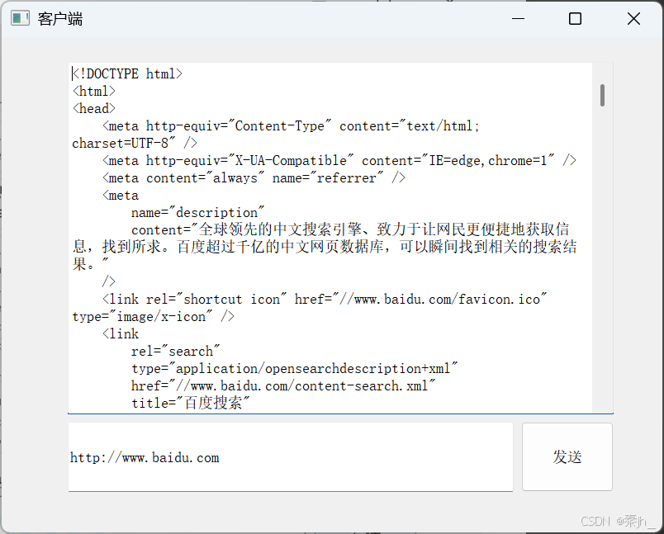This screenshot has width=664, height=534.
Task: Click the 'name="description"' line
Action: coord(197,213)
